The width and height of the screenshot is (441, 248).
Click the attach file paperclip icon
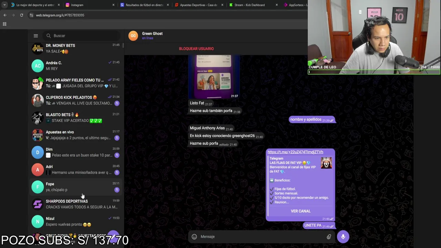pos(329,237)
